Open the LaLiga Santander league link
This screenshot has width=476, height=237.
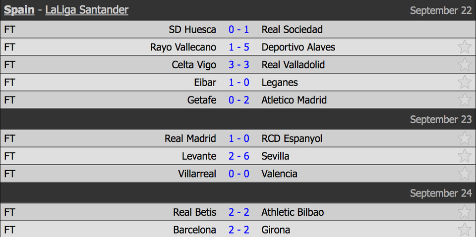click(87, 10)
